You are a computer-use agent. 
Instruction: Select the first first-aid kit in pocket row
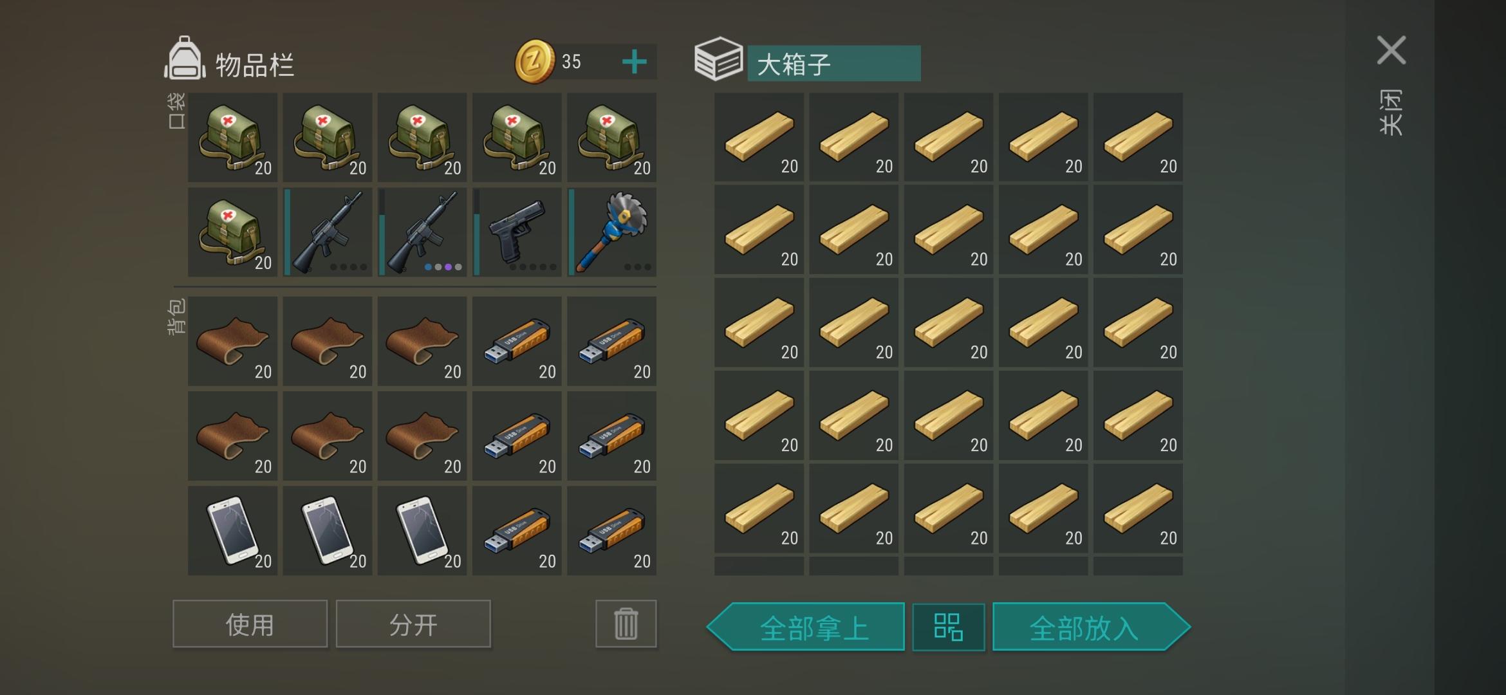point(232,136)
